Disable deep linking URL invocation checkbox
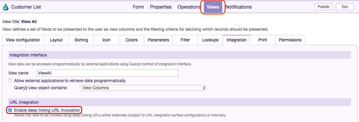Viewport: 359px width, 122px height. pyautogui.click(x=10, y=110)
